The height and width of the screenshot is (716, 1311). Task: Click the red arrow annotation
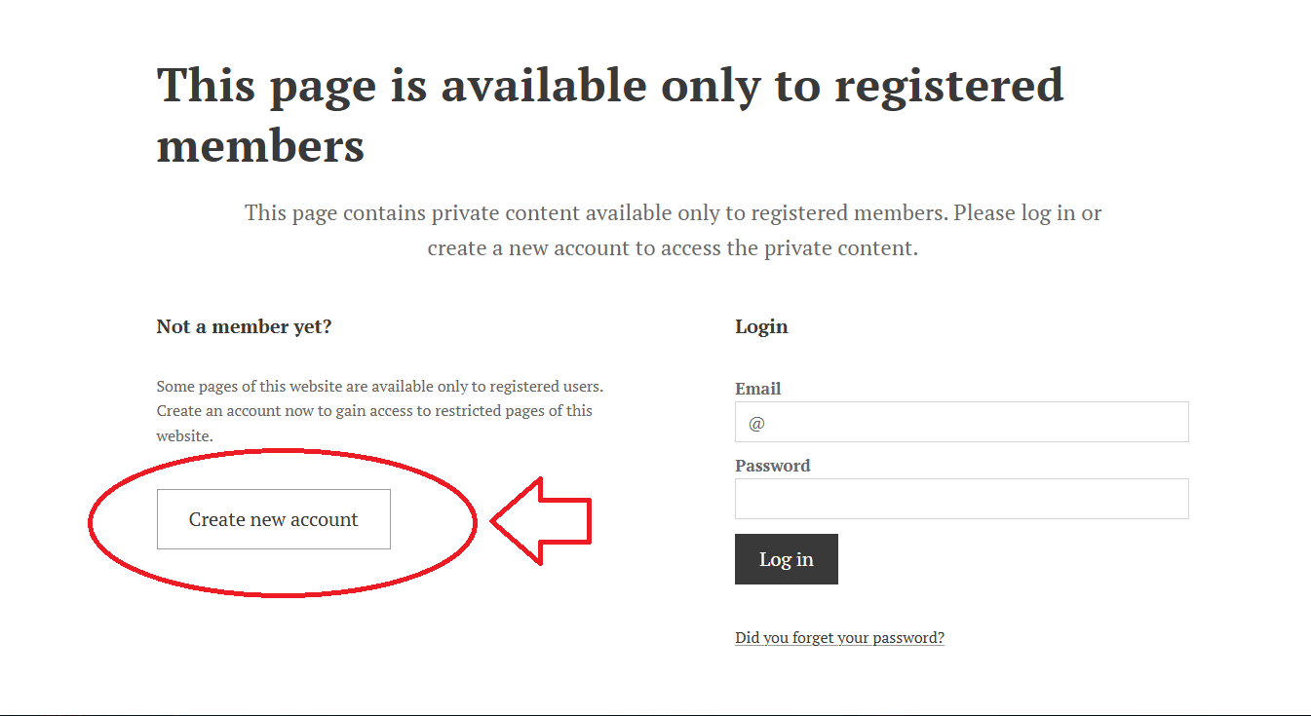pyautogui.click(x=542, y=520)
